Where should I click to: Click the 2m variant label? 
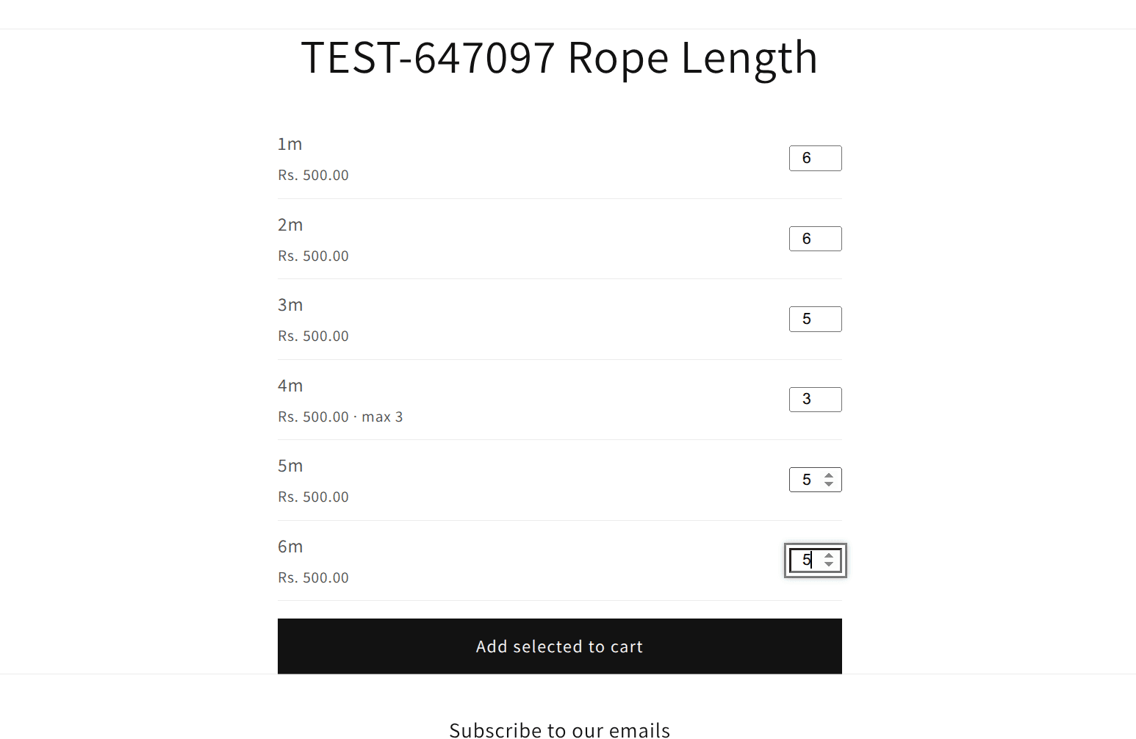pos(290,225)
